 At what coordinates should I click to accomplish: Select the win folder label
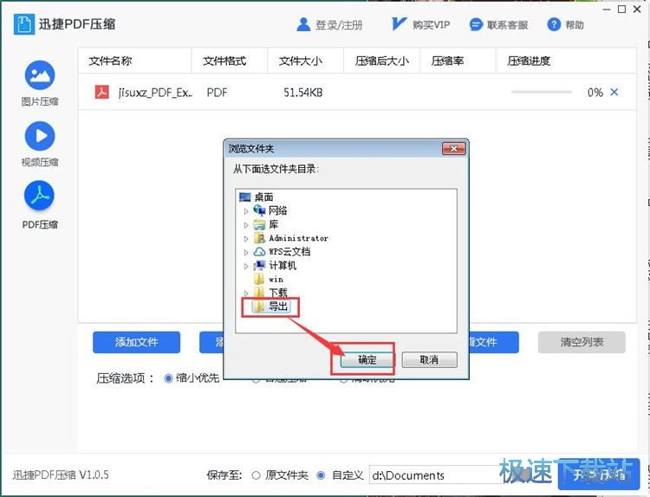click(276, 280)
